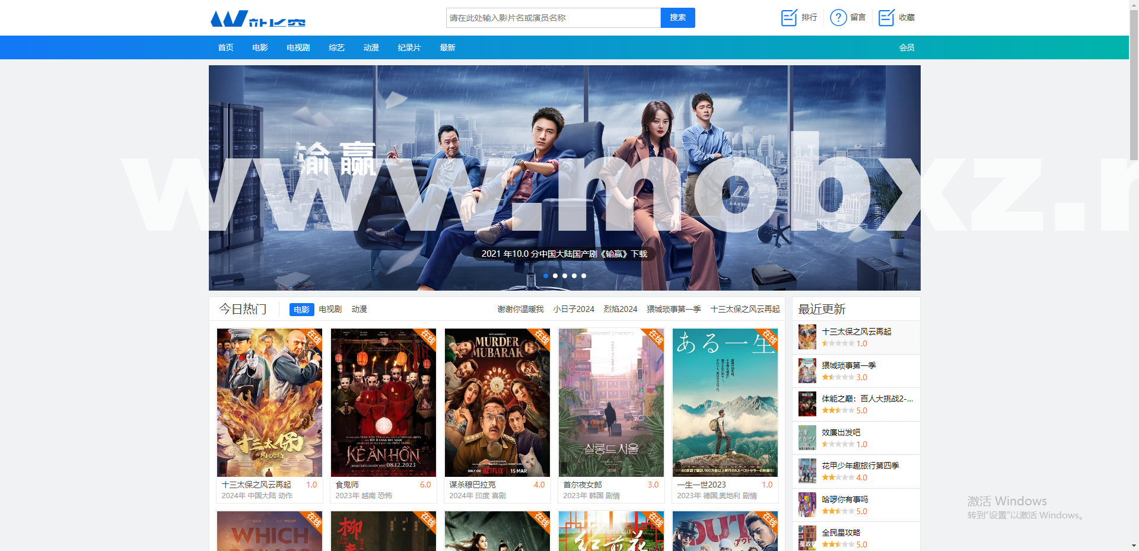The image size is (1139, 551).
Task: Click the 食鬼师 title under its poster
Action: (x=347, y=485)
